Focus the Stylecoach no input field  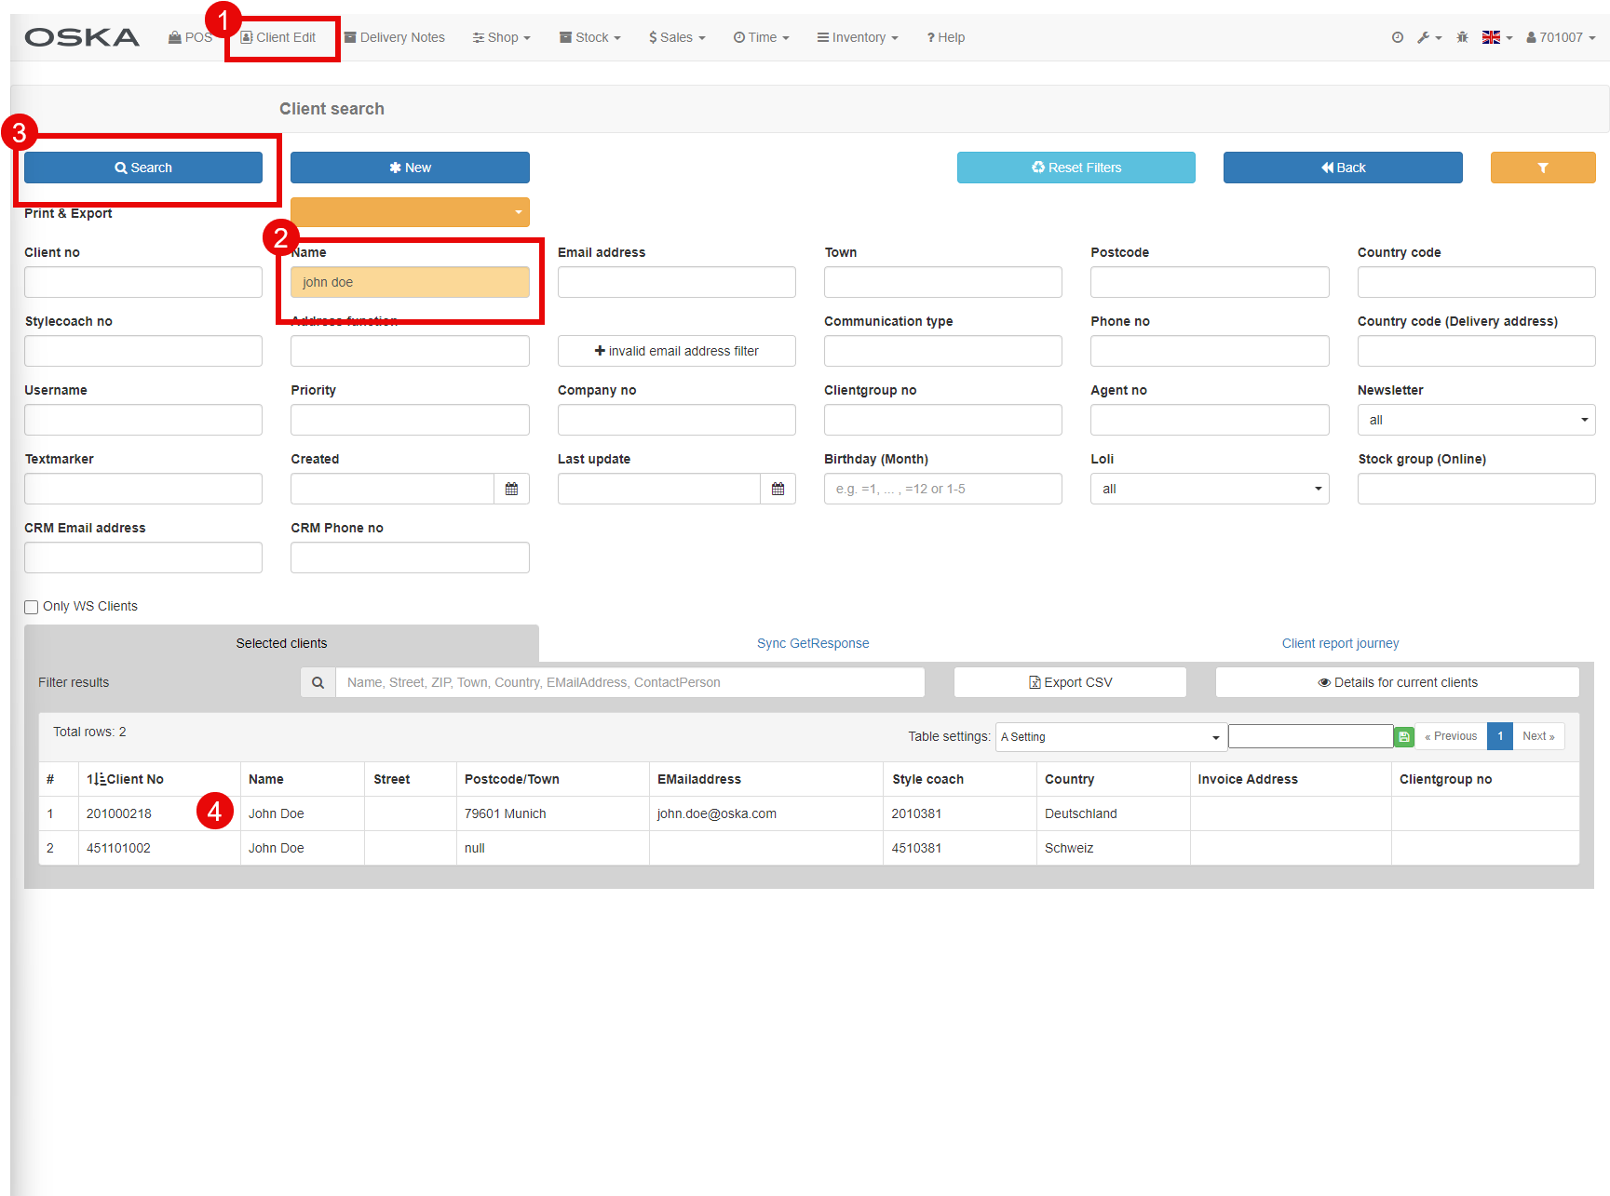tap(143, 351)
